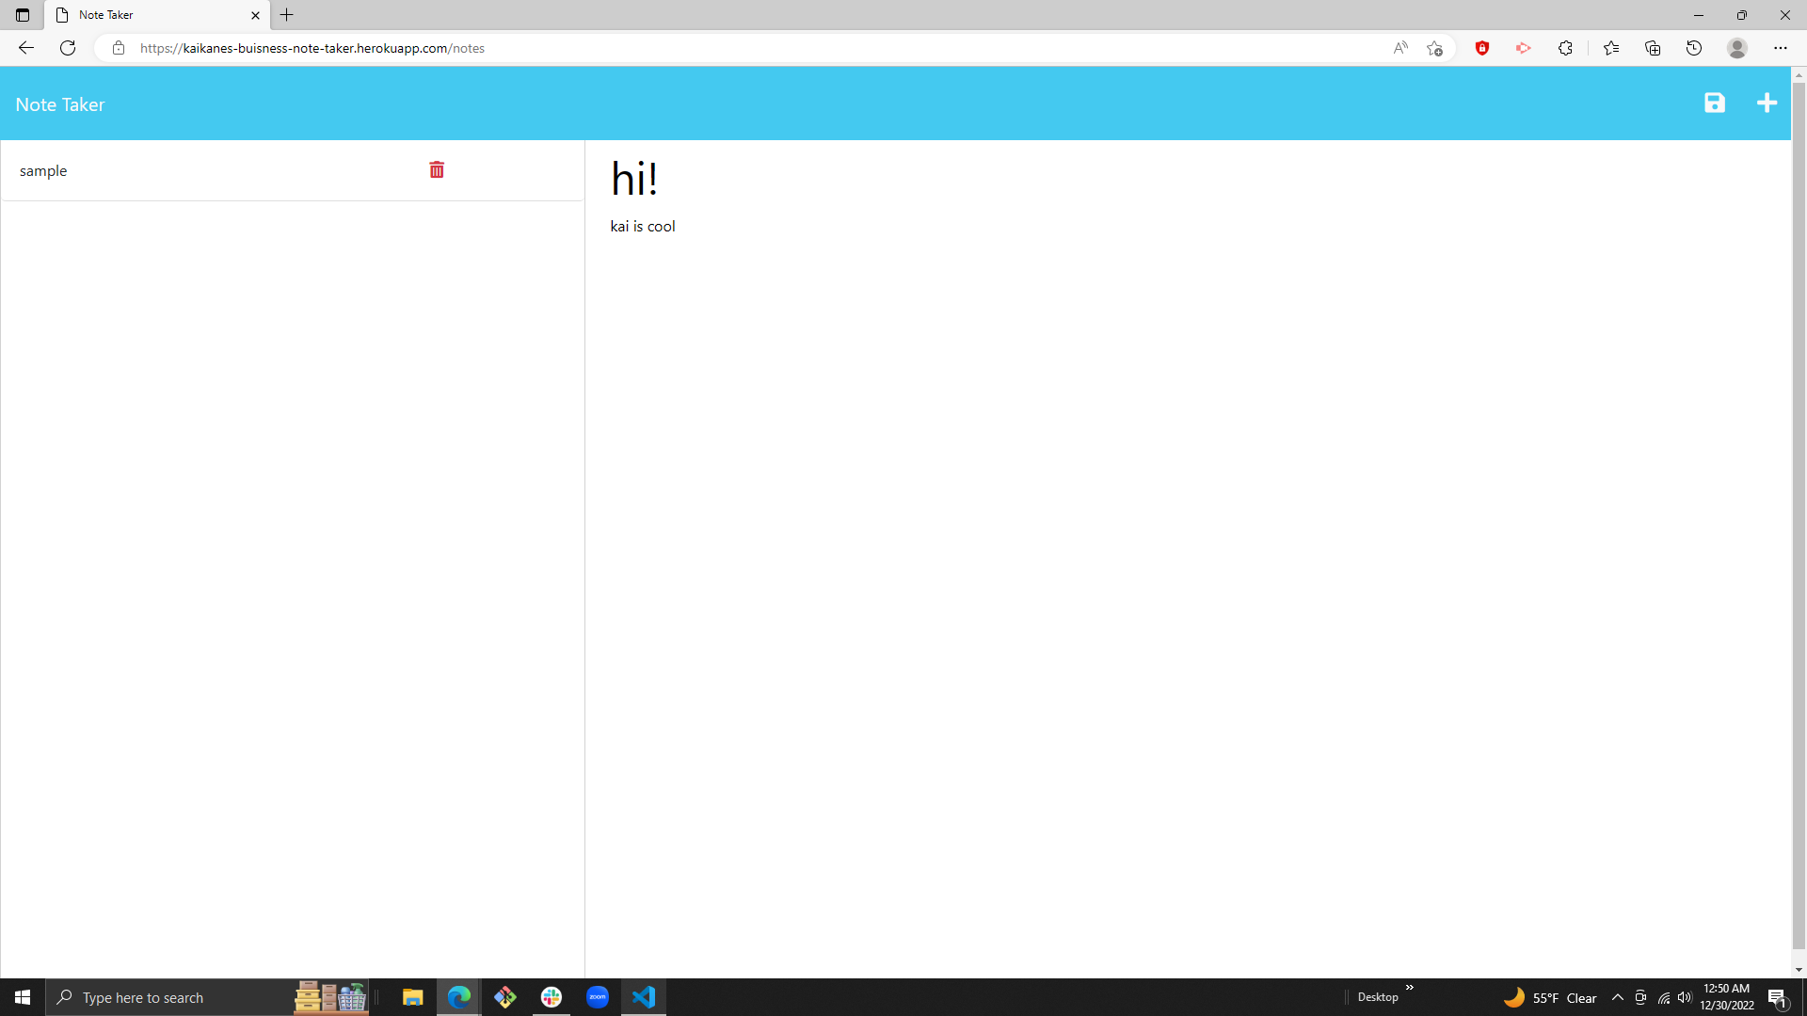Activate Read aloud from the address bar
The height and width of the screenshot is (1016, 1807).
[x=1400, y=48]
